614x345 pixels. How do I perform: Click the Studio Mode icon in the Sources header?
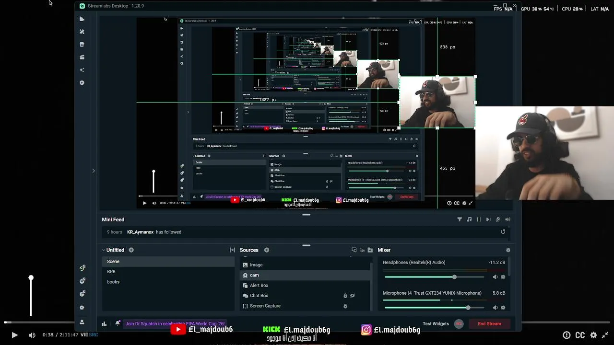(354, 250)
